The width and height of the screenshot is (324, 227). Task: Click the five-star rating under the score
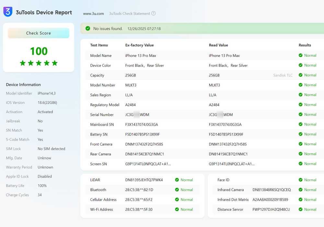point(39,63)
